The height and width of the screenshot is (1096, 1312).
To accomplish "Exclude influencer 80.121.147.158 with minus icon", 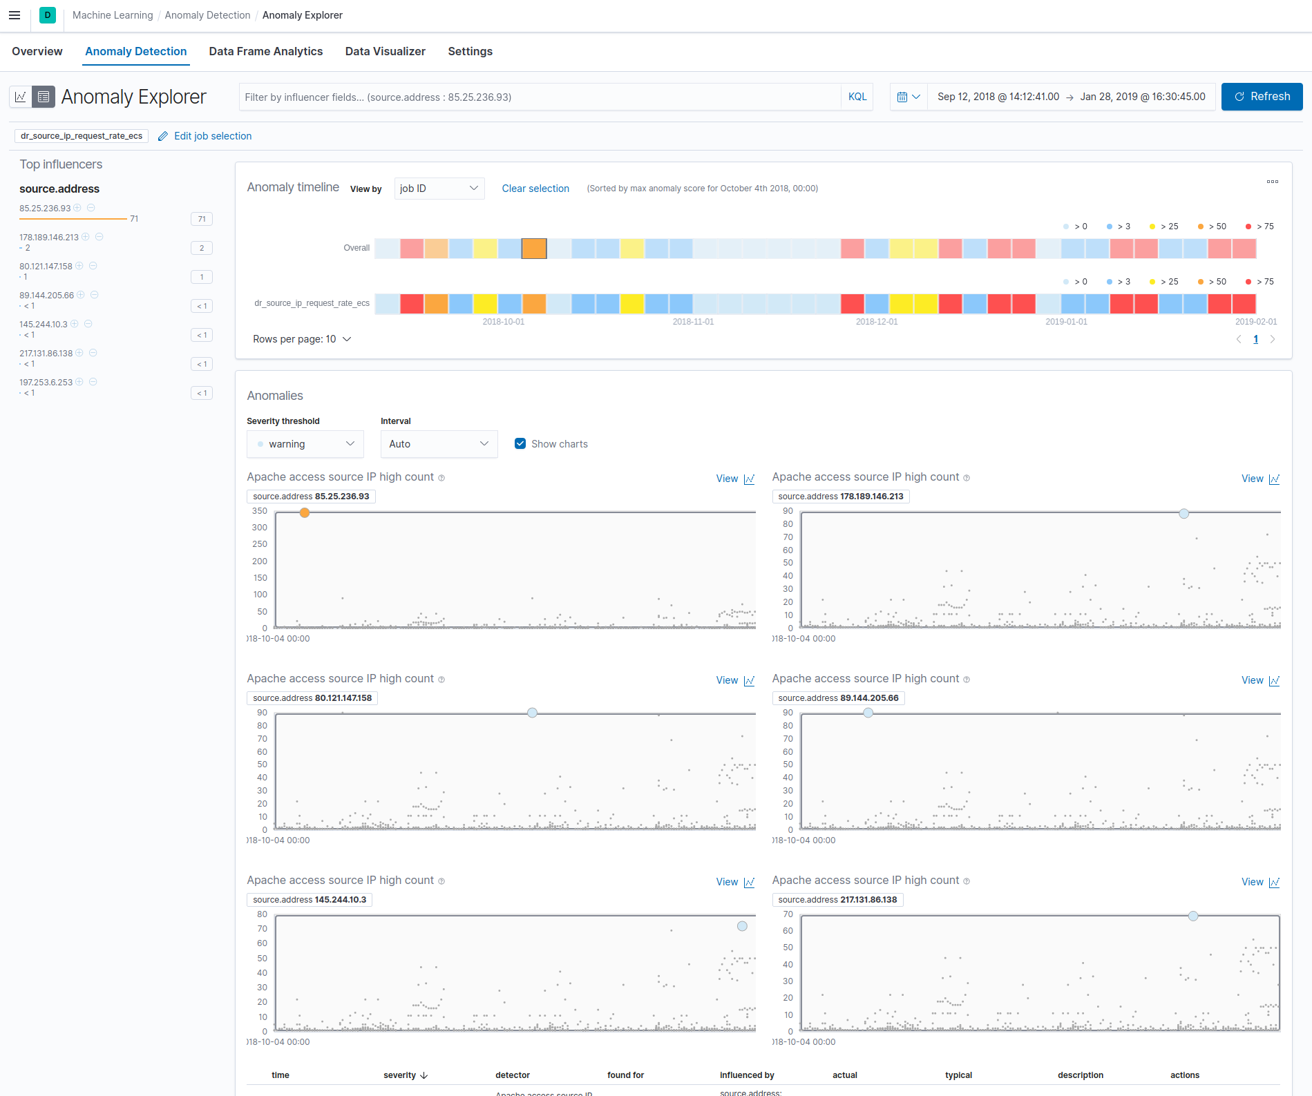I will pyautogui.click(x=93, y=266).
